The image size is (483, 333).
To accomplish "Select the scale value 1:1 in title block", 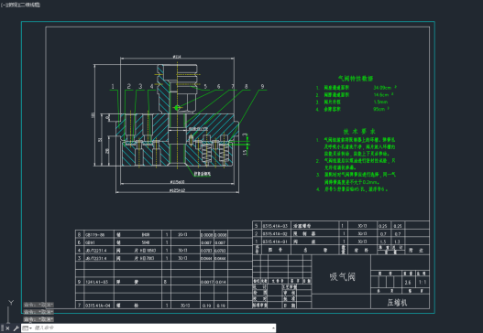I will [423, 283].
